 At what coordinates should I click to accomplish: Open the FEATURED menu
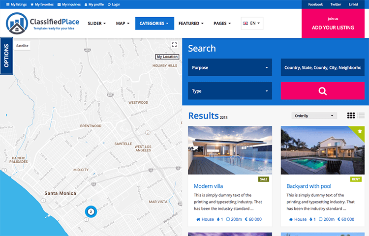(191, 24)
